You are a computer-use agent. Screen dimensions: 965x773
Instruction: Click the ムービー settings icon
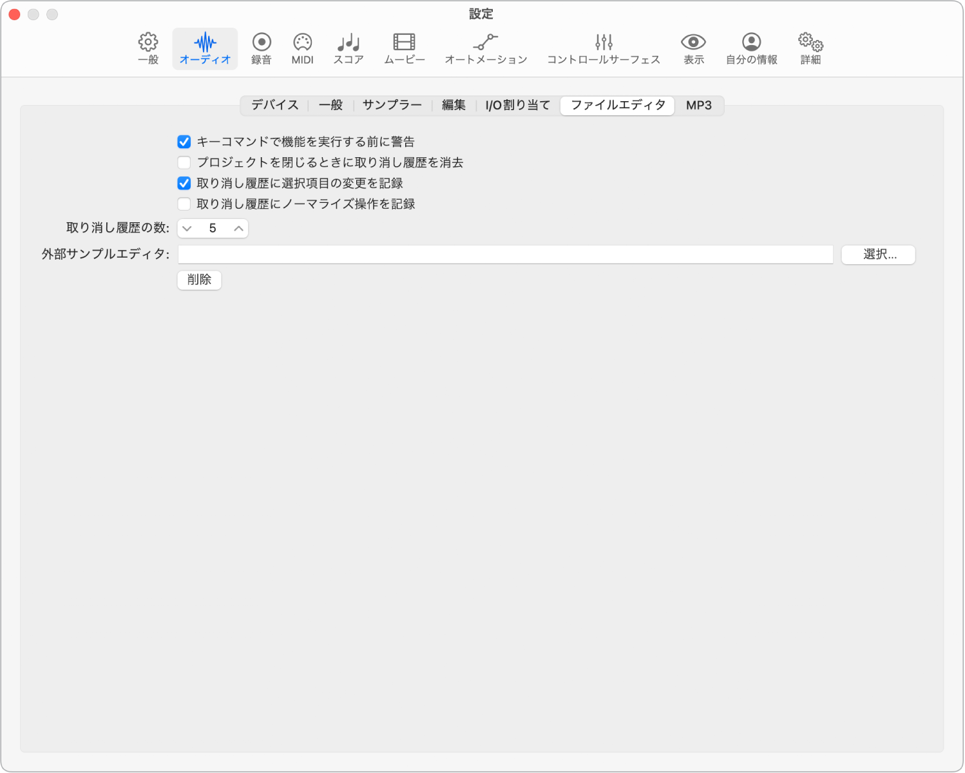[404, 48]
